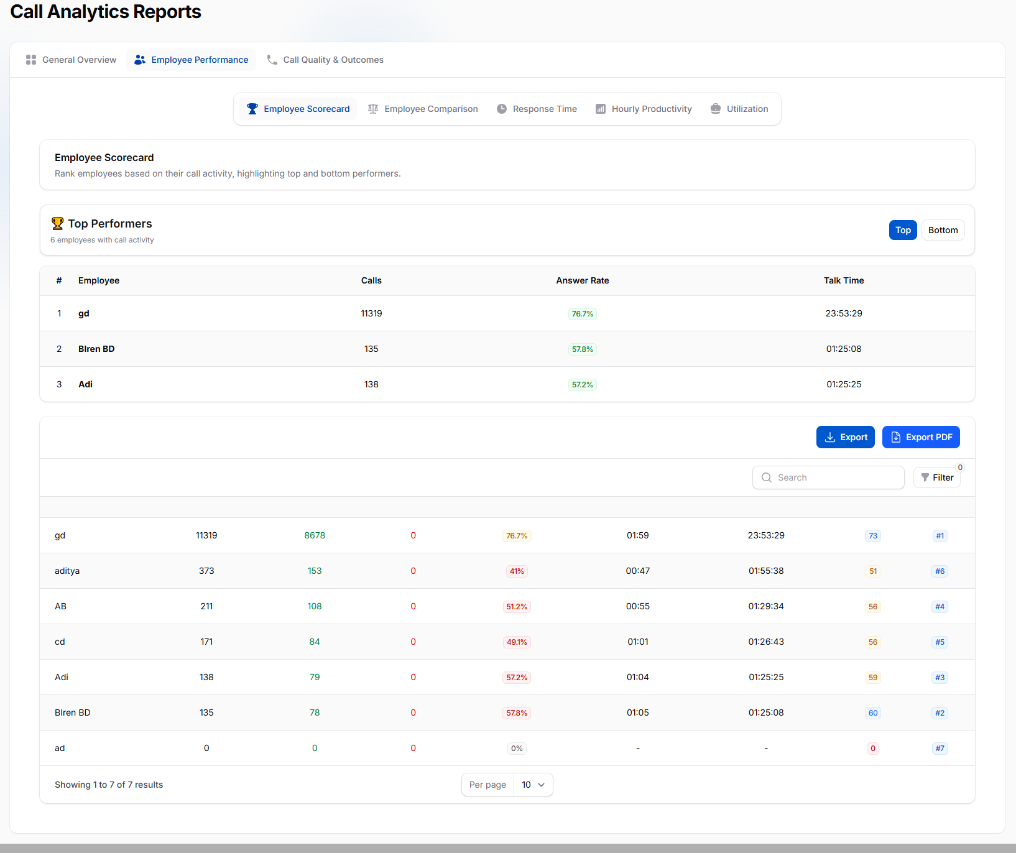
Task: Switch to Employee Comparison sub-tab
Action: [x=423, y=109]
